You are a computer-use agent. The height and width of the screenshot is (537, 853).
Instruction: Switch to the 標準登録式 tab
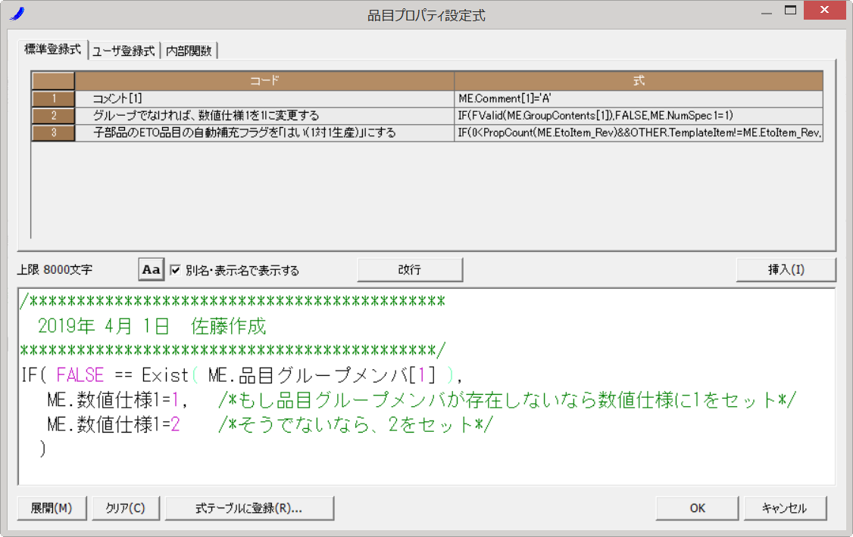click(53, 49)
